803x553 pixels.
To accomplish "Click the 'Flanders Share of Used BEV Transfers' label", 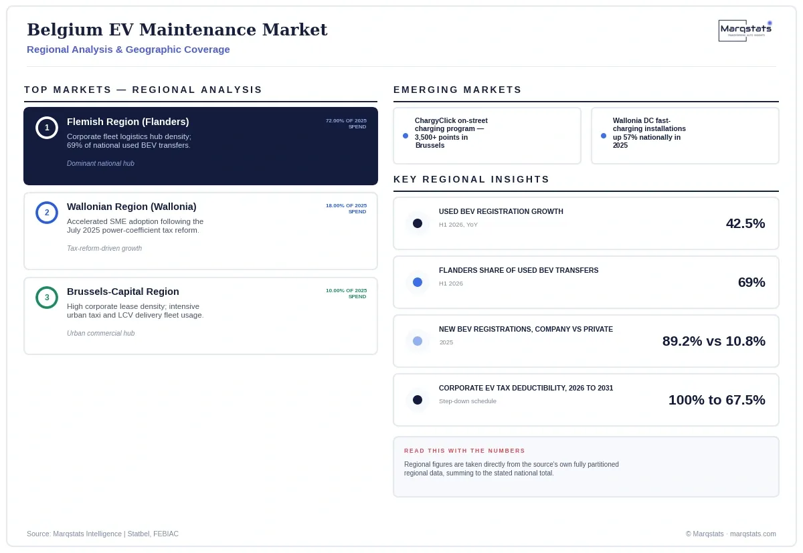I will coord(519,270).
